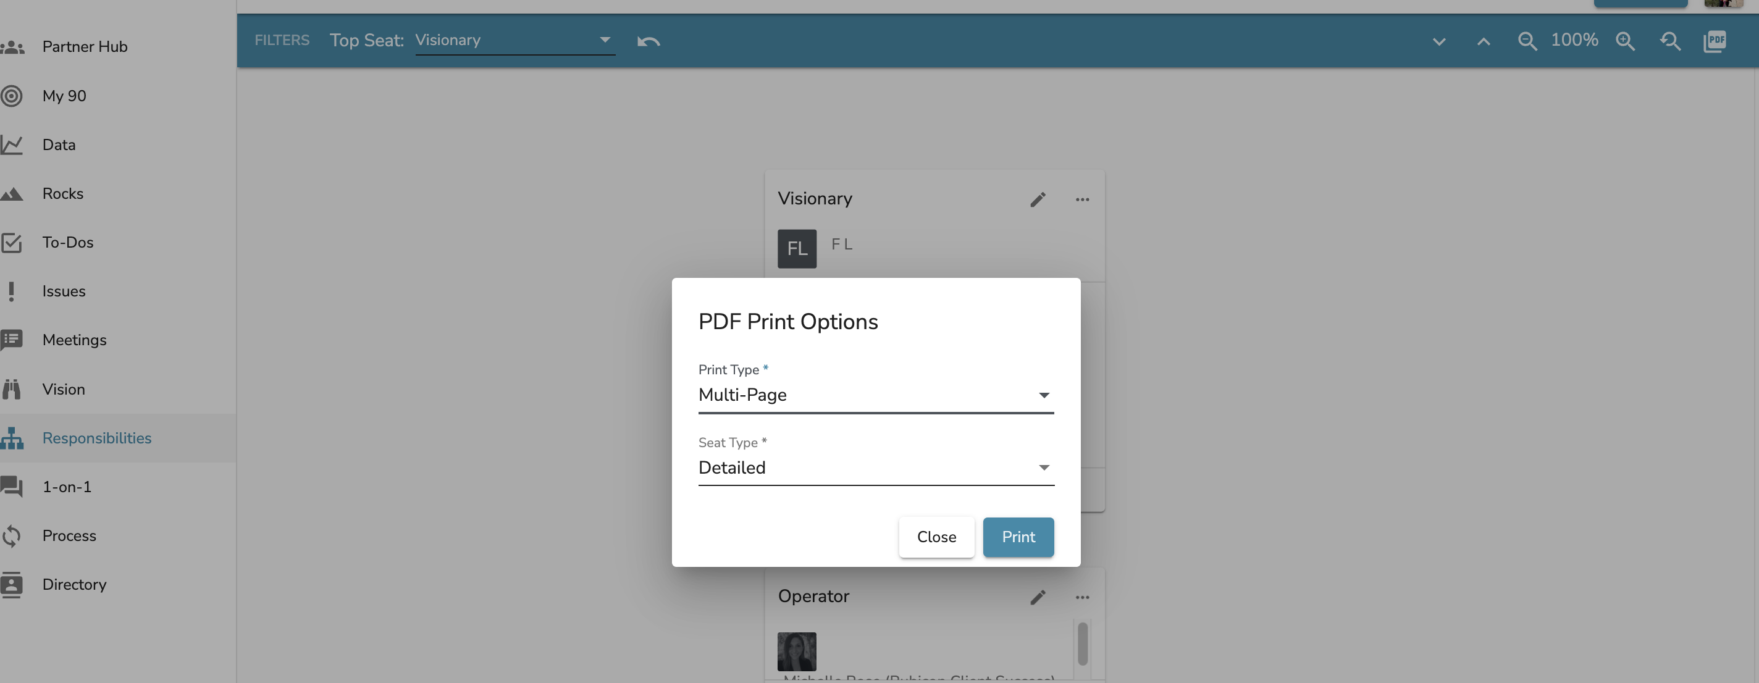1759x683 pixels.
Task: Collapse levels with the up chevron
Action: coord(1483,41)
